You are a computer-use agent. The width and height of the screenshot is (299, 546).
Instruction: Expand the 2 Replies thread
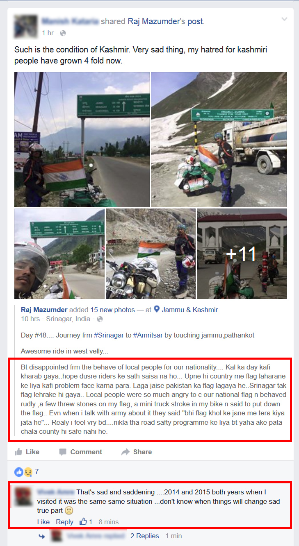tap(147, 536)
